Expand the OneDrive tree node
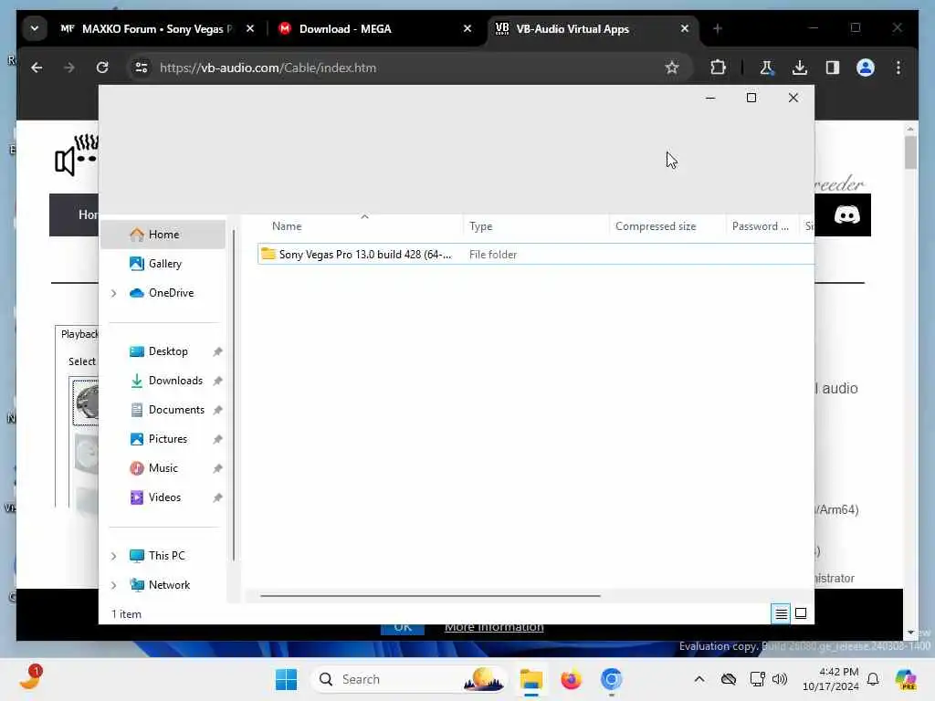Image resolution: width=935 pixels, height=701 pixels. (113, 293)
